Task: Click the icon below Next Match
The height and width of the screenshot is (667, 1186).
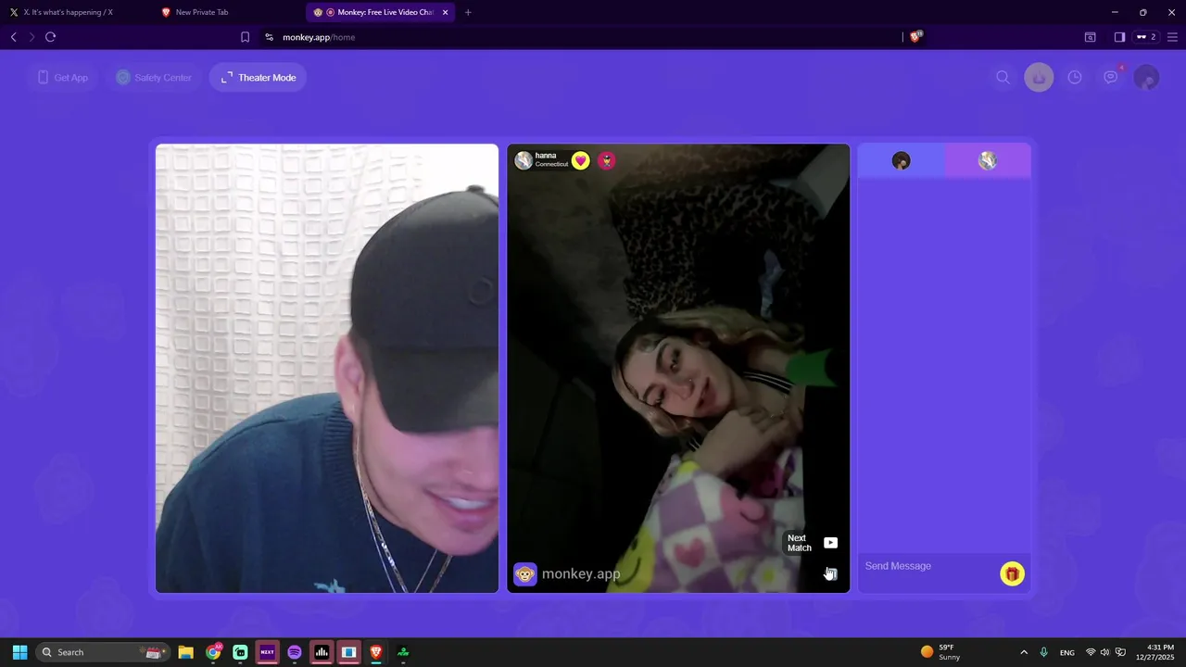Action: point(830,573)
